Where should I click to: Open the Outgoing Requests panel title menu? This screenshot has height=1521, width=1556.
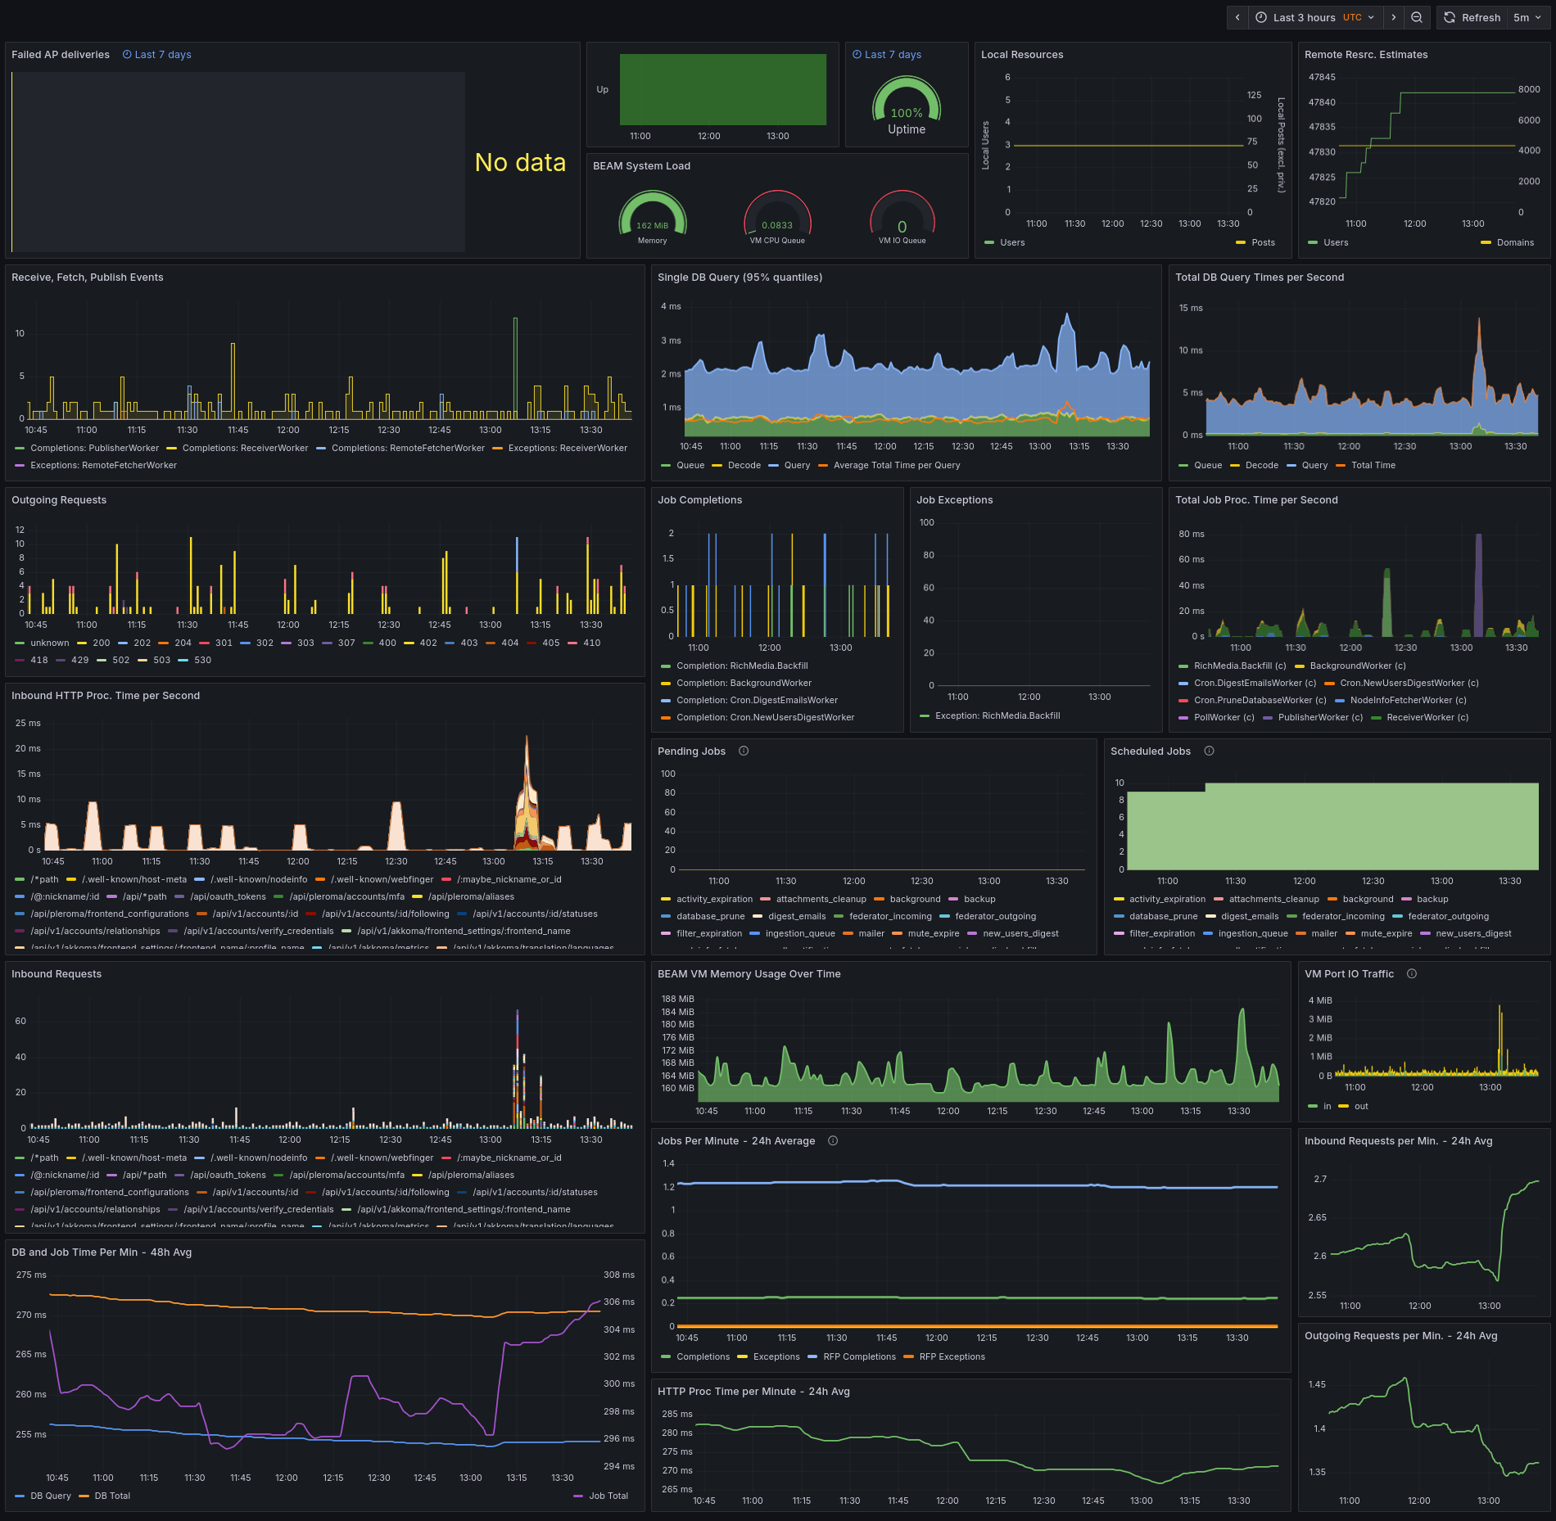tap(59, 500)
